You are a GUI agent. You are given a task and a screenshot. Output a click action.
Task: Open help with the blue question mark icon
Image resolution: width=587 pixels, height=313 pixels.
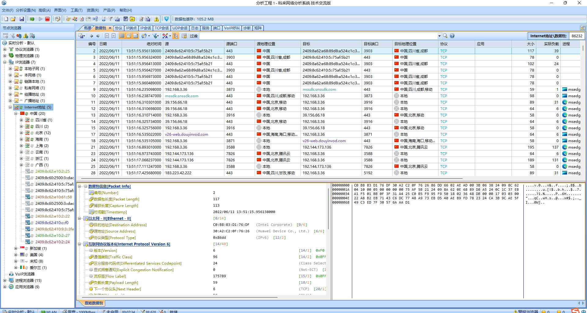click(x=452, y=36)
